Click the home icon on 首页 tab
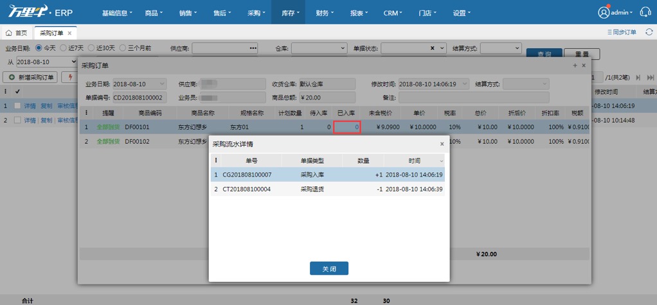The image size is (657, 305). click(9, 33)
